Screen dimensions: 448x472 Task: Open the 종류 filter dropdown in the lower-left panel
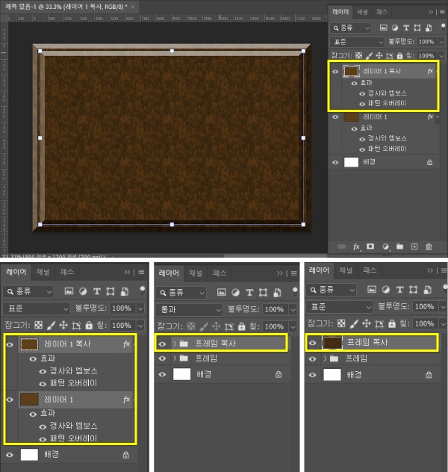(28, 291)
